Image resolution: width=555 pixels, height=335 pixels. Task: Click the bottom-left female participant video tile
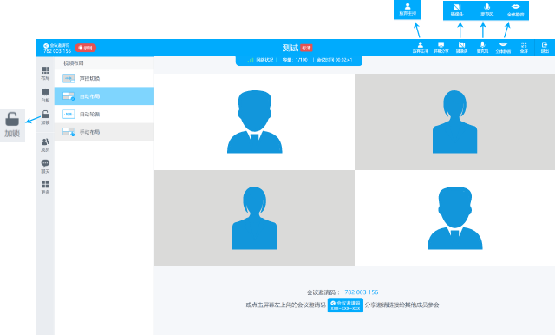254,218
